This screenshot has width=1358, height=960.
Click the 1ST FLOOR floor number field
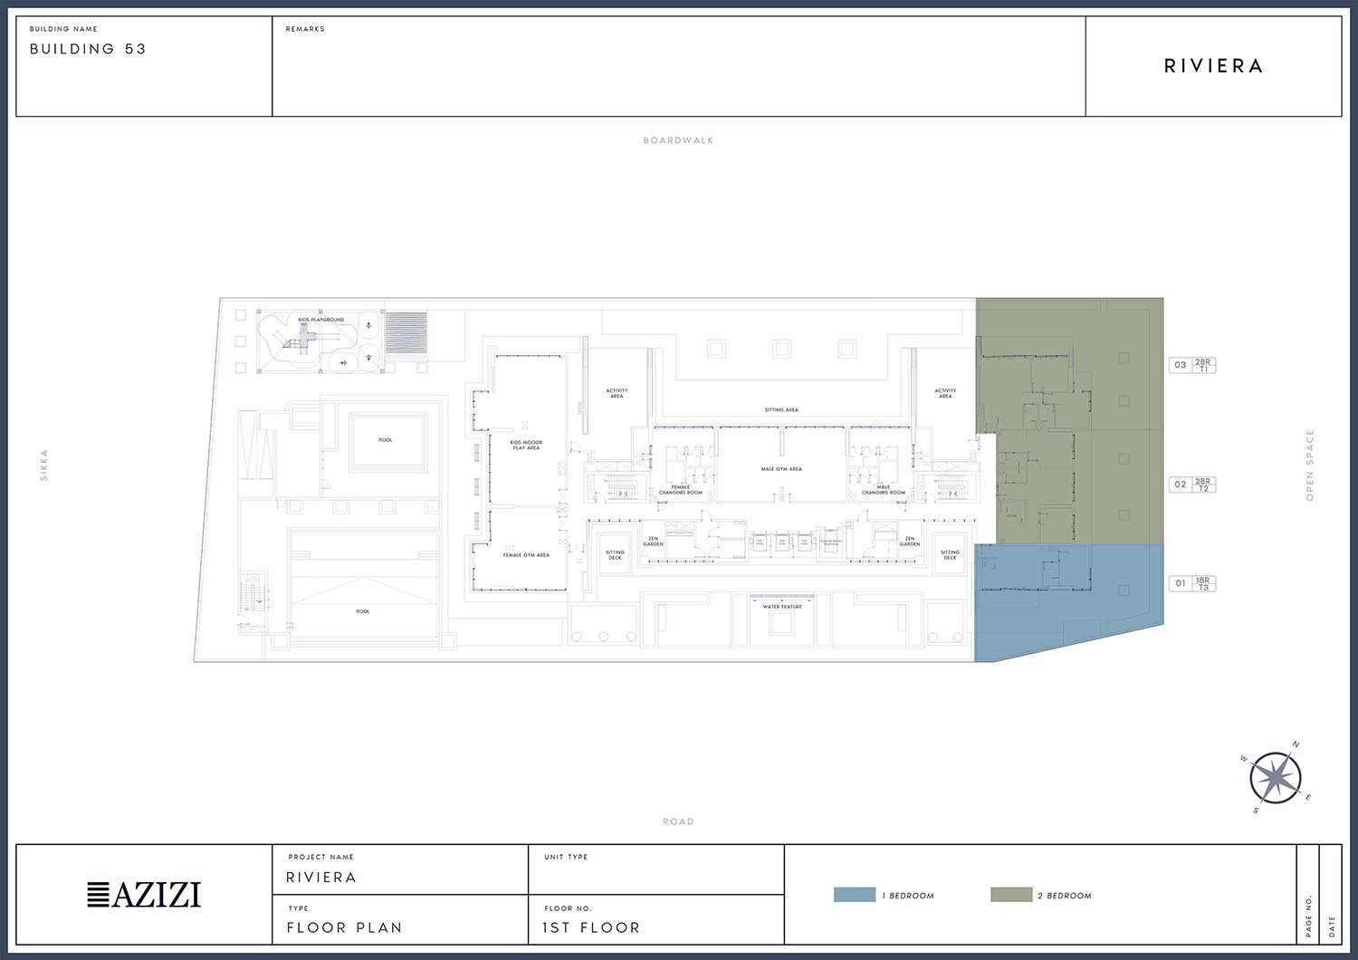[x=591, y=927]
